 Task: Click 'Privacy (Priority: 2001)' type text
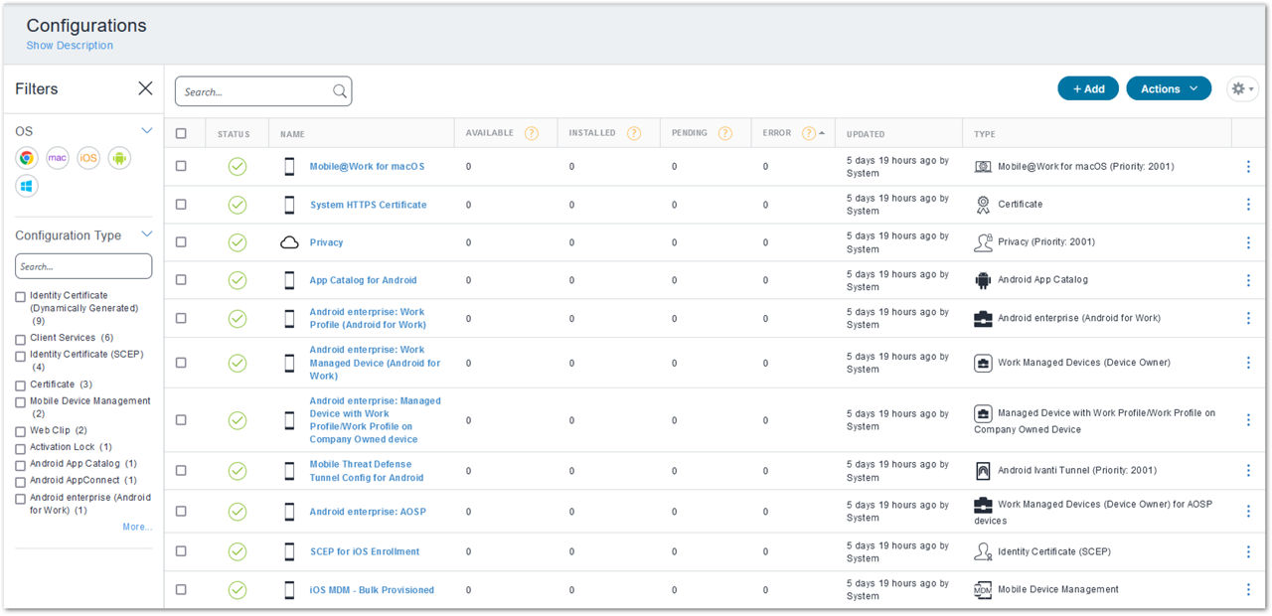(x=1046, y=242)
